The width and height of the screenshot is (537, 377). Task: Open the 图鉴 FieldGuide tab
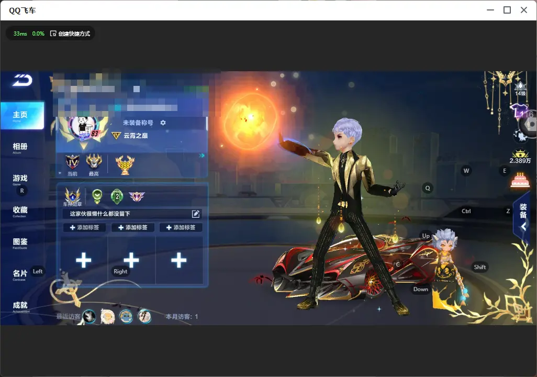pos(20,243)
